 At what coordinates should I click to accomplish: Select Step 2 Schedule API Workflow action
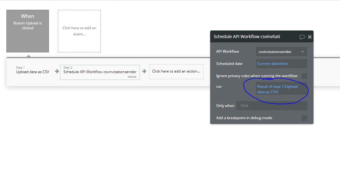tap(100, 72)
